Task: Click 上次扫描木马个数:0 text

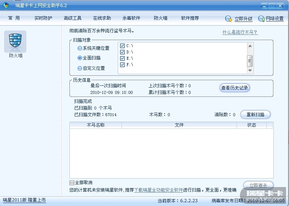Action: (x=169, y=86)
